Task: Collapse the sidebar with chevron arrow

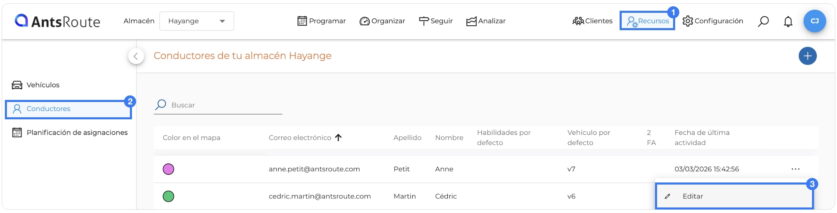Action: click(x=136, y=56)
